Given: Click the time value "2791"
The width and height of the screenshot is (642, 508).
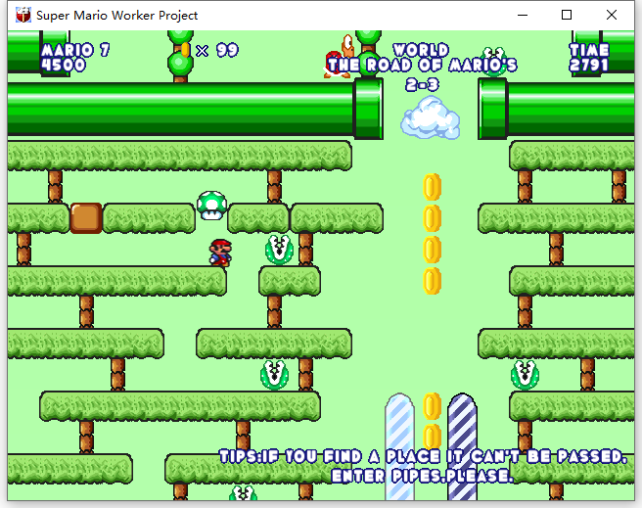Looking at the screenshot, I should tap(589, 65).
